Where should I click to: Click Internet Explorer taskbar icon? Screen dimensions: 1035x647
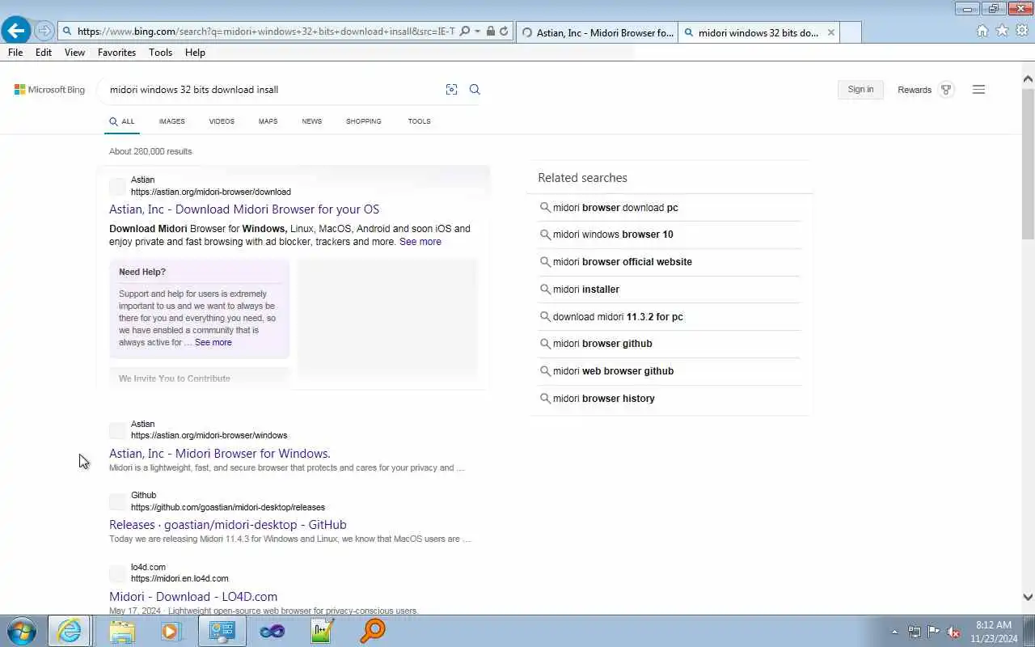pyautogui.click(x=70, y=631)
